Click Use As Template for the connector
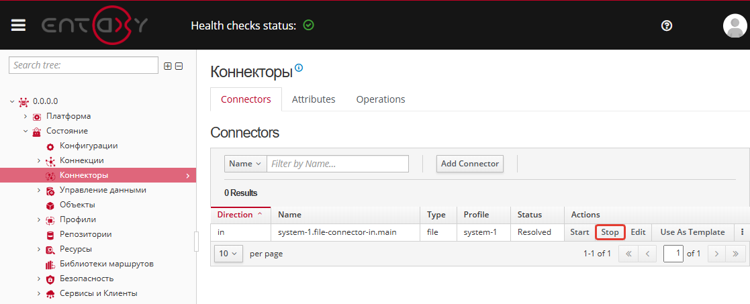The width and height of the screenshot is (750, 304). (692, 232)
